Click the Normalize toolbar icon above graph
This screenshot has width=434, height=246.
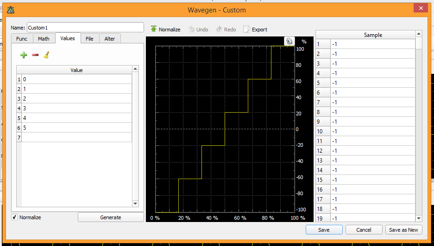point(154,29)
